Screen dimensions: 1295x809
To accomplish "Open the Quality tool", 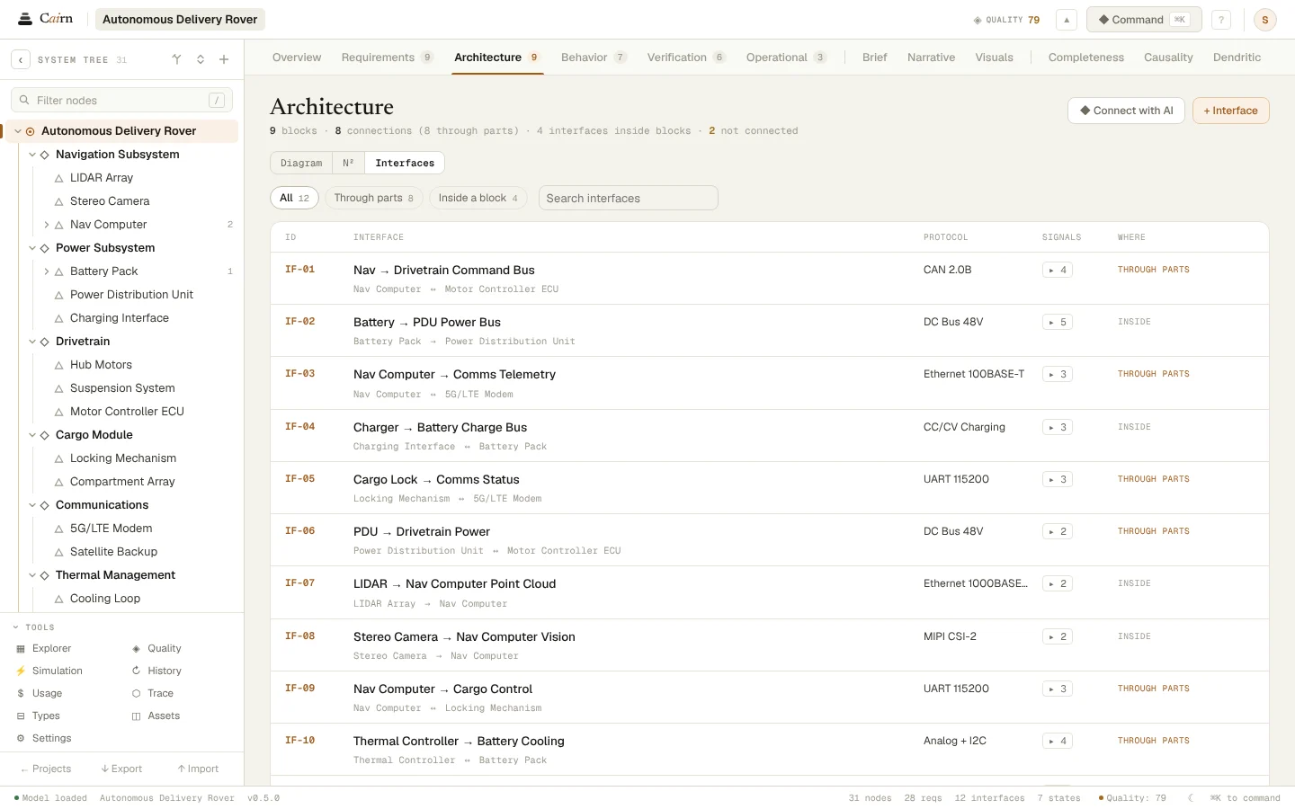I will (156, 648).
